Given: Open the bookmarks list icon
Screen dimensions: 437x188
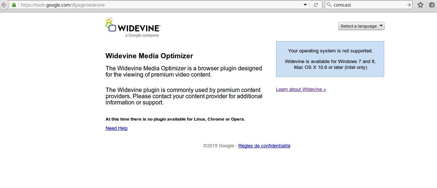Looking at the screenshot, I should point(432,5).
